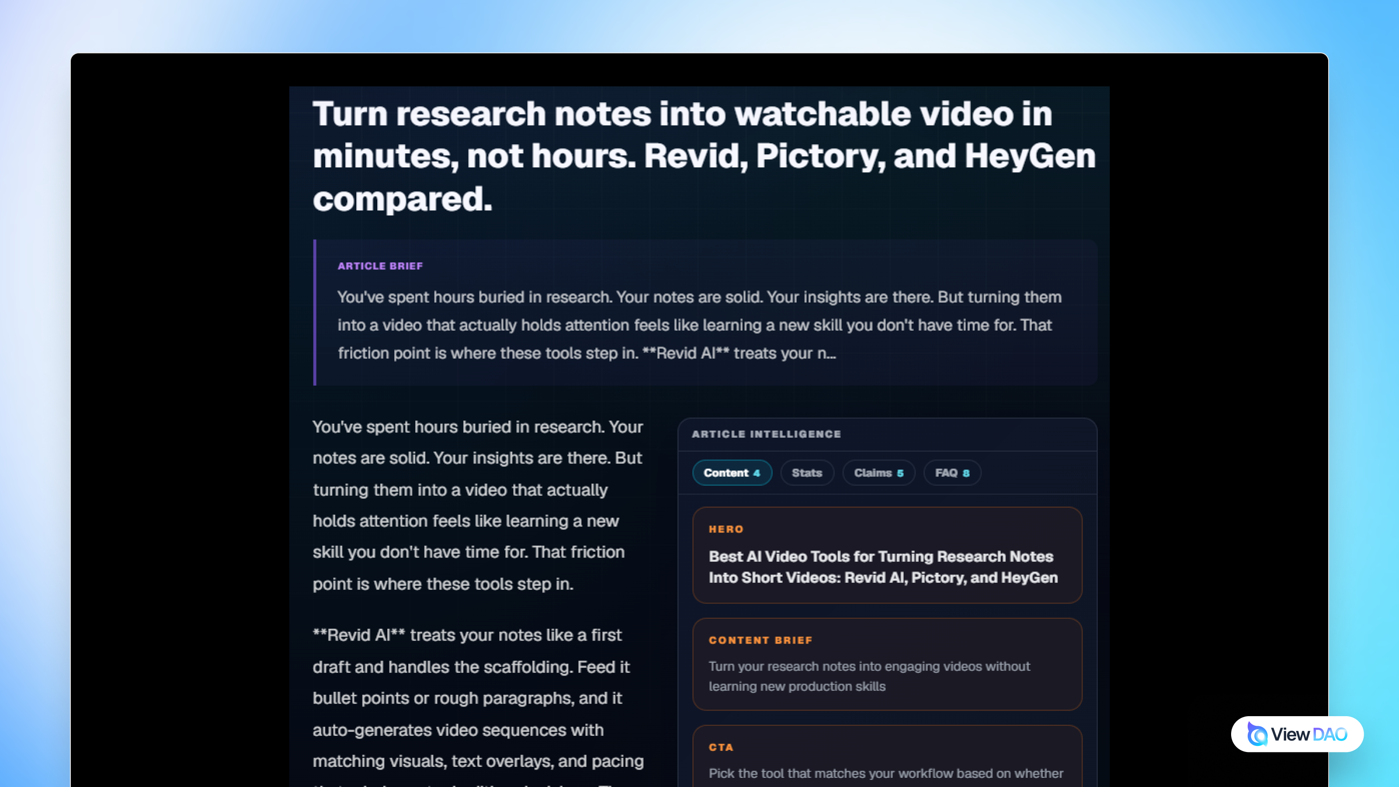The image size is (1399, 787).
Task: Switch to the Stats tab
Action: pos(807,473)
